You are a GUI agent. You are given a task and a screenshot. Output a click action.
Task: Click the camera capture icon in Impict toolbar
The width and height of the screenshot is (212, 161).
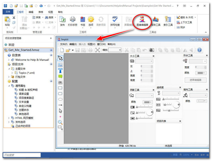click(152, 50)
